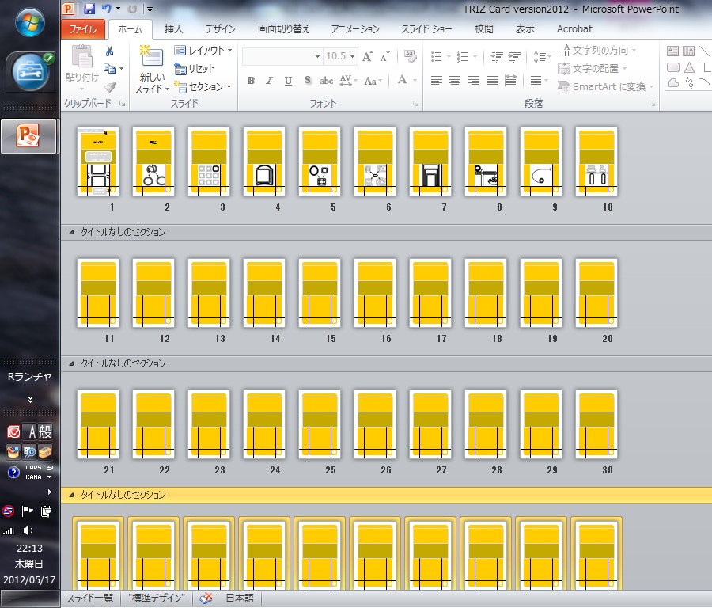Image resolution: width=712 pixels, height=608 pixels.
Task: Click the Reset (リセット) slide button
Action: tap(195, 69)
